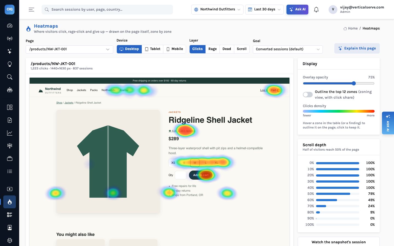This screenshot has height=246, width=394.
Task: Click Explain this page button
Action: coord(357,48)
